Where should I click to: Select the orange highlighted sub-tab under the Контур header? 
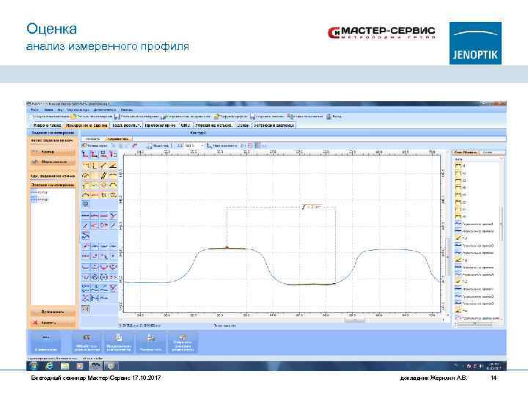click(118, 139)
